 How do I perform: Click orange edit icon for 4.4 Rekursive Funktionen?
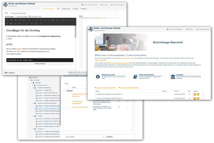[195, 94]
